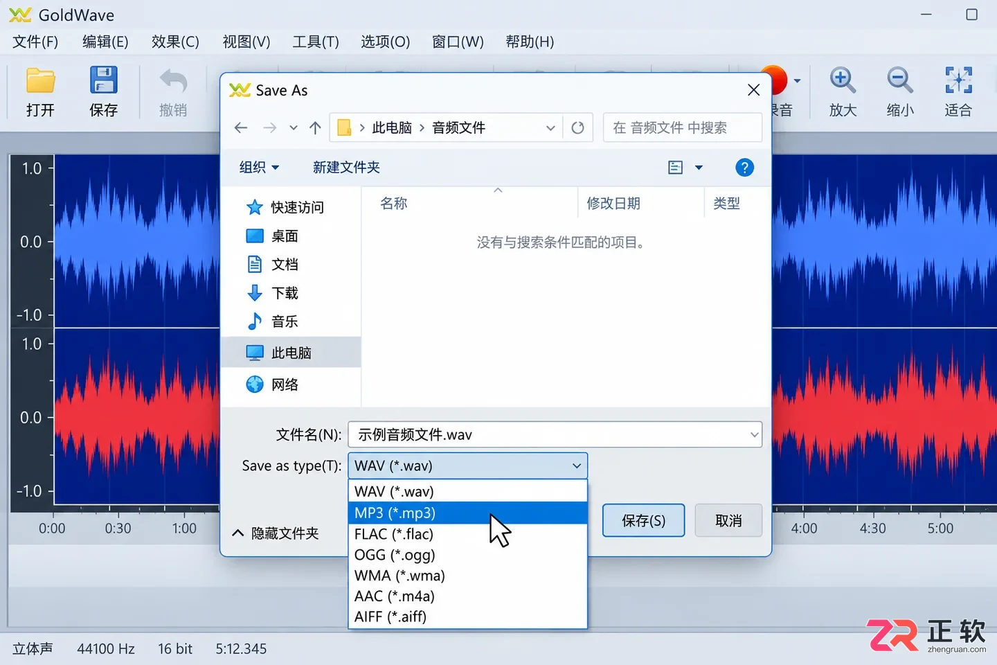Collapse folders with 隐藏文件夹
997x665 pixels.
[276, 533]
